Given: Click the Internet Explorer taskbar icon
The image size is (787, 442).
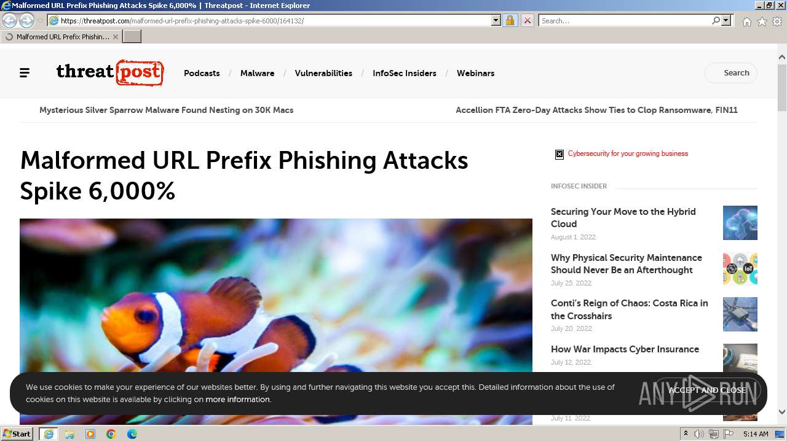Looking at the screenshot, I should pos(48,434).
